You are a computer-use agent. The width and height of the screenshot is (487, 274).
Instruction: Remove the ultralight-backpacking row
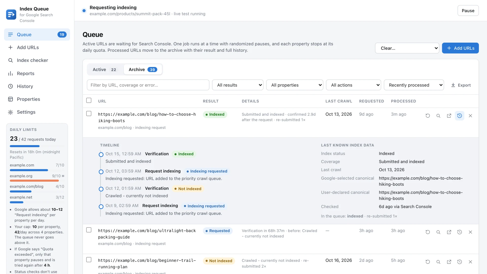click(x=470, y=232)
